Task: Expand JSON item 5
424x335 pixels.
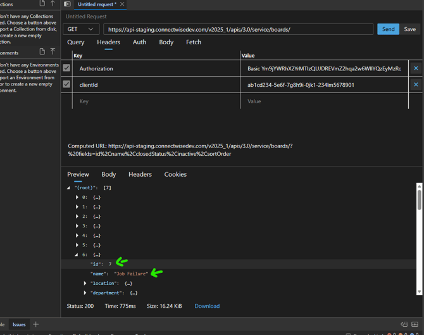Action: tap(77, 245)
